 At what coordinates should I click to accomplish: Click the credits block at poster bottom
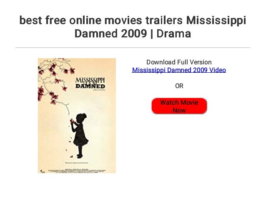pos(77,170)
